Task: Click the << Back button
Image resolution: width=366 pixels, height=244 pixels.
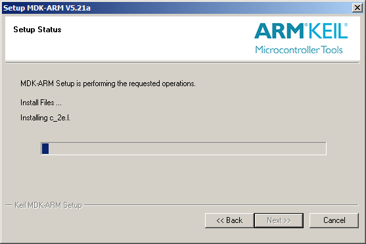Action: coord(229,220)
